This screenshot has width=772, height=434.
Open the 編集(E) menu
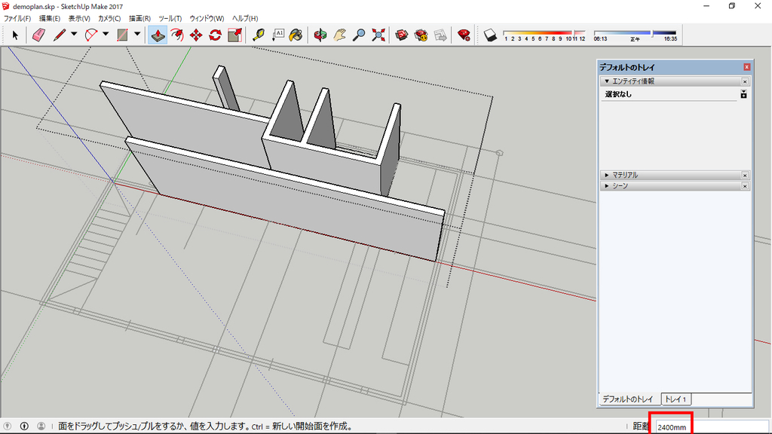coord(49,18)
